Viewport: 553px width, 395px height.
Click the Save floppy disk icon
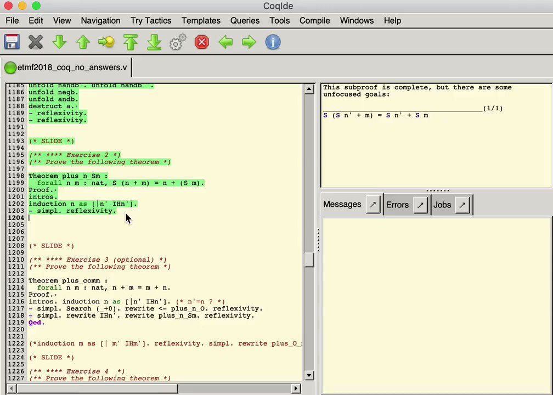12,42
